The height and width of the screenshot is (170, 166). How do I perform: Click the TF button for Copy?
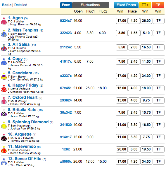tap(158, 62)
